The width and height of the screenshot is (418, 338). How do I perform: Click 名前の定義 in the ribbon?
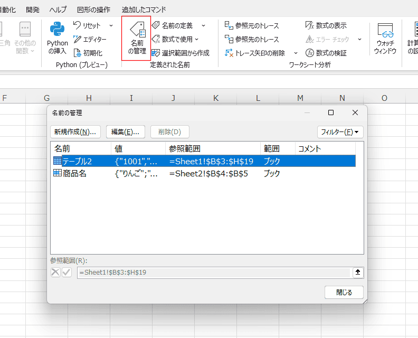tap(173, 25)
